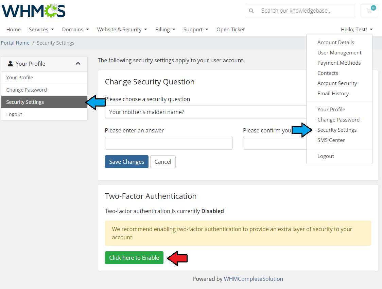The image size is (382, 289).
Task: Open Your Profile link in sidebar
Action: tap(44, 78)
